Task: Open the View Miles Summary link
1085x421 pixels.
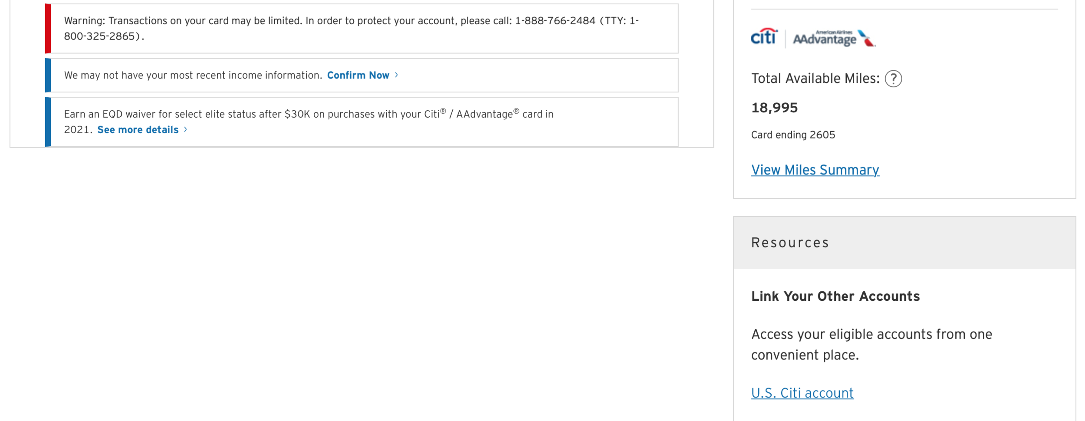Action: (x=815, y=170)
